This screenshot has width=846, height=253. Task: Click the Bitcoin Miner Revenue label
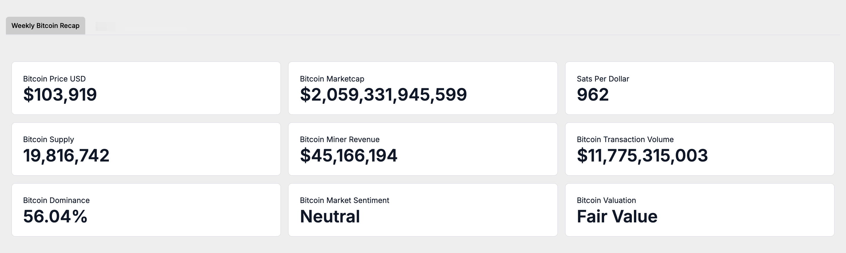point(340,139)
